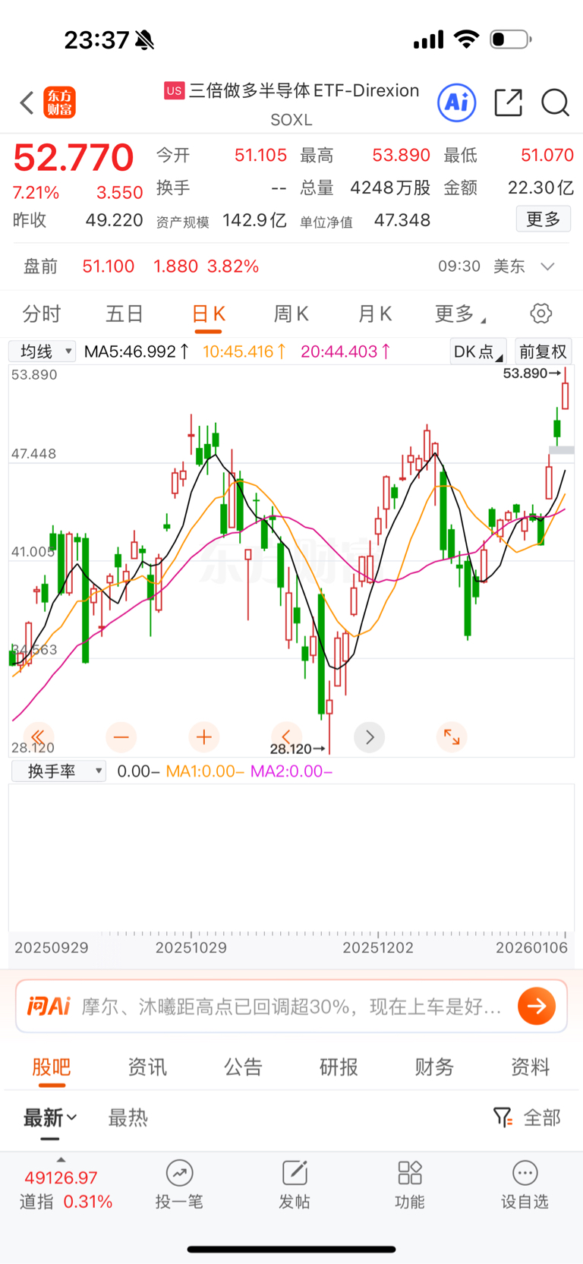Open the 换手率 sub-chart dropdown
This screenshot has height=1264, width=583.
tap(59, 771)
